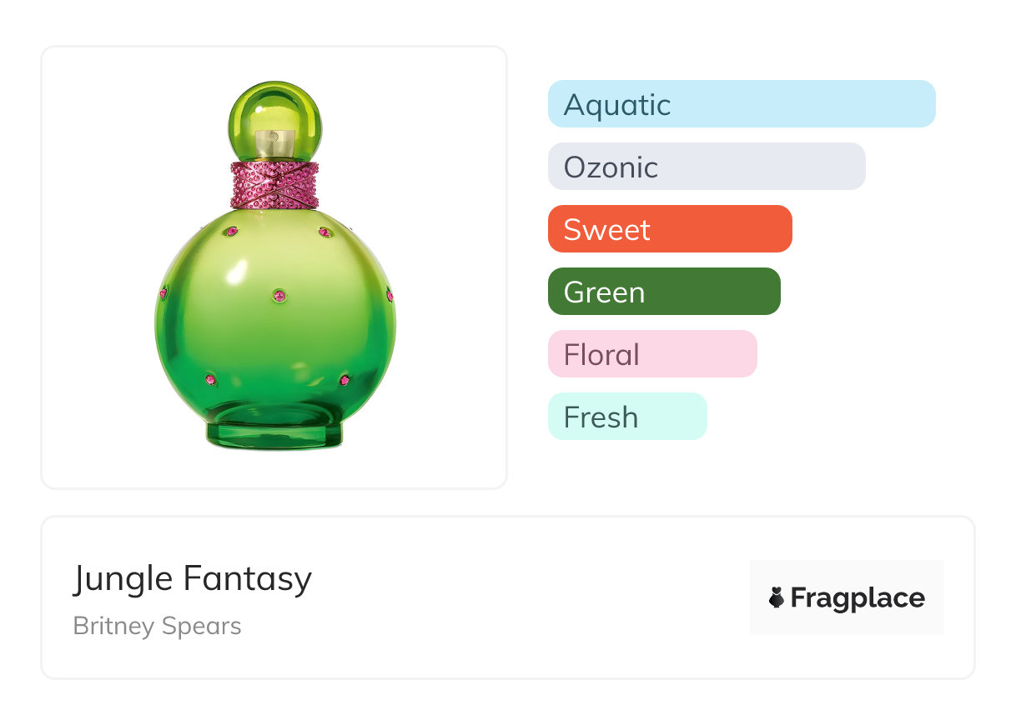Select the Aquatic accord bar

pos(742,104)
